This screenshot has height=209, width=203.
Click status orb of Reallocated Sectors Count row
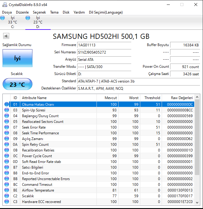[7, 121]
